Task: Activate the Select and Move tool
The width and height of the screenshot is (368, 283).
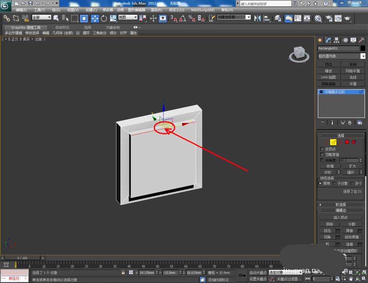Action: point(95,18)
